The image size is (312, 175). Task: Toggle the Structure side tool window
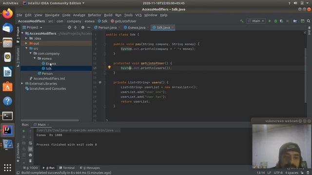pyautogui.click(x=18, y=57)
